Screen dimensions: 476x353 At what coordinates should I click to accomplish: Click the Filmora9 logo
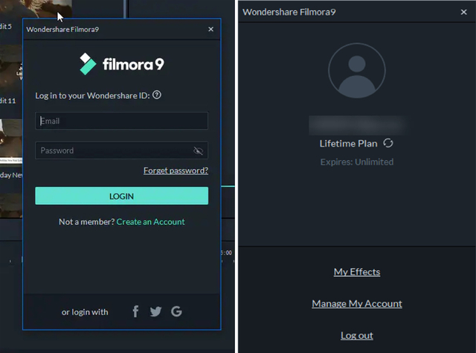point(121,64)
